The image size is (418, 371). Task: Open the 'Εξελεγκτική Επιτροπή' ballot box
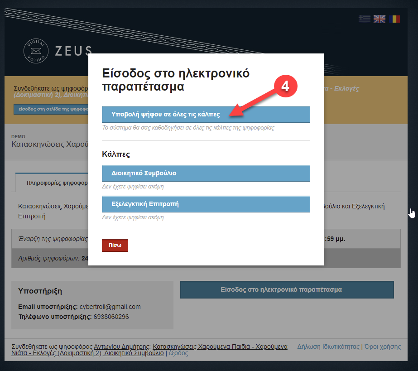pyautogui.click(x=206, y=204)
